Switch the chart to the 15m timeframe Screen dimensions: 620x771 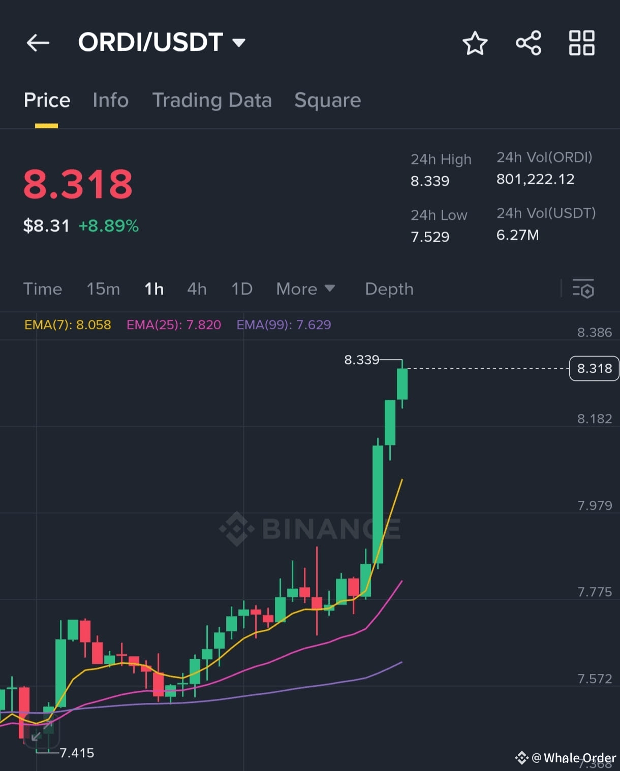click(103, 289)
